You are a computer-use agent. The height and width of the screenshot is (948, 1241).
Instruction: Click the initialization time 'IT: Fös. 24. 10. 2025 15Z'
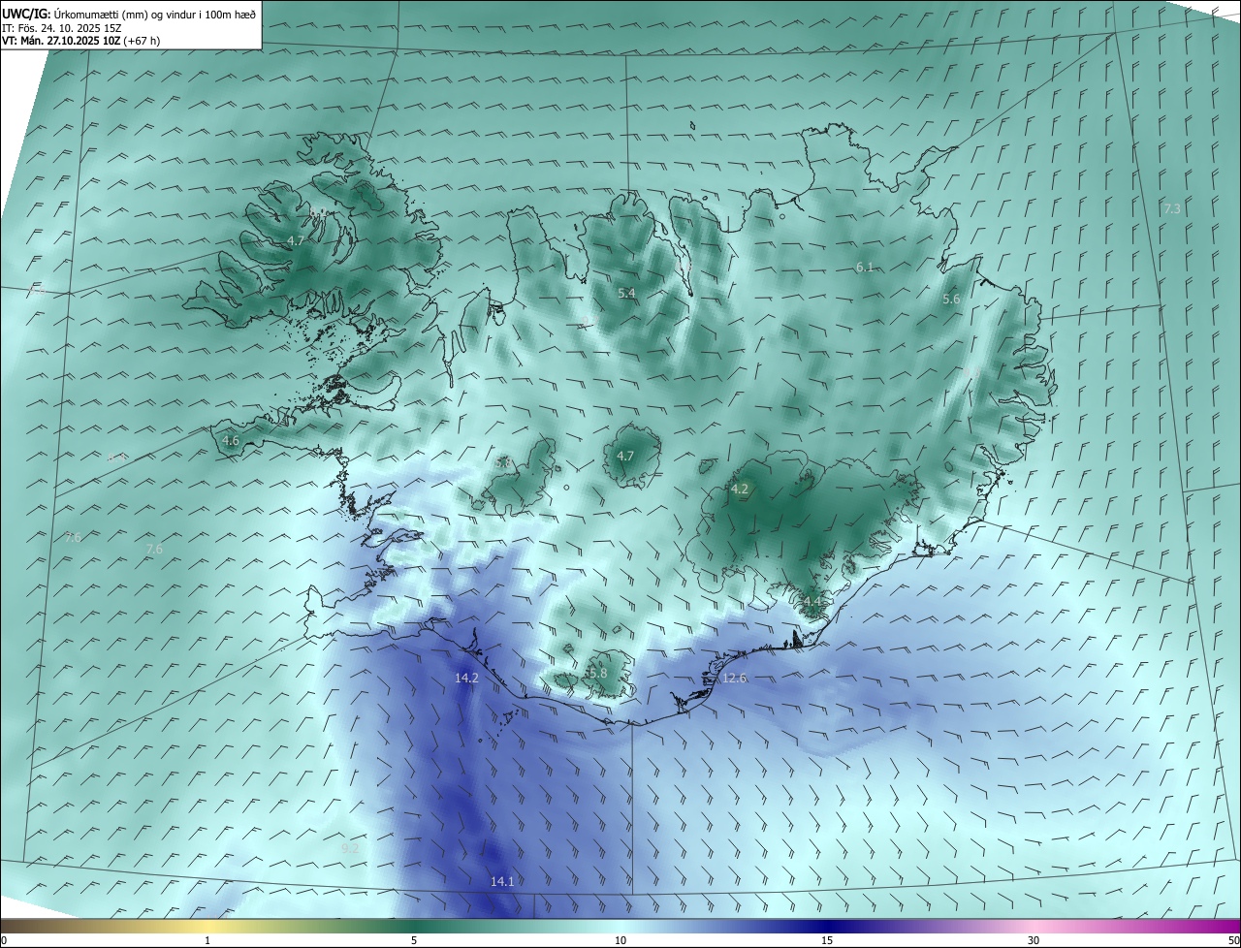pyautogui.click(x=60, y=27)
